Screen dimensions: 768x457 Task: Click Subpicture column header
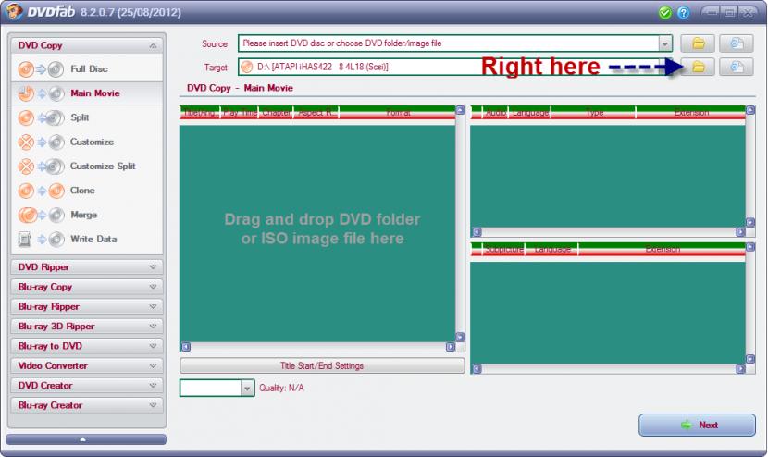(x=504, y=250)
